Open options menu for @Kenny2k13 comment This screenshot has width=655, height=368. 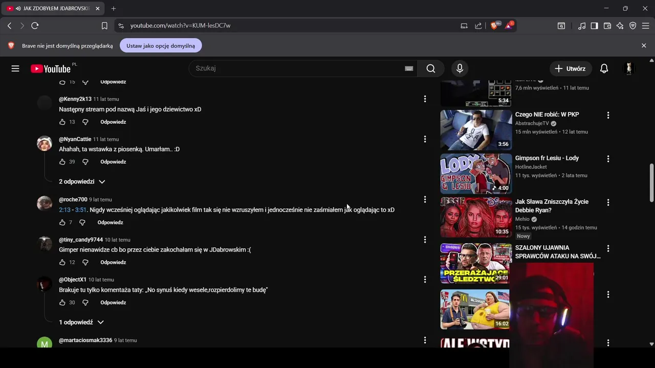(425, 99)
